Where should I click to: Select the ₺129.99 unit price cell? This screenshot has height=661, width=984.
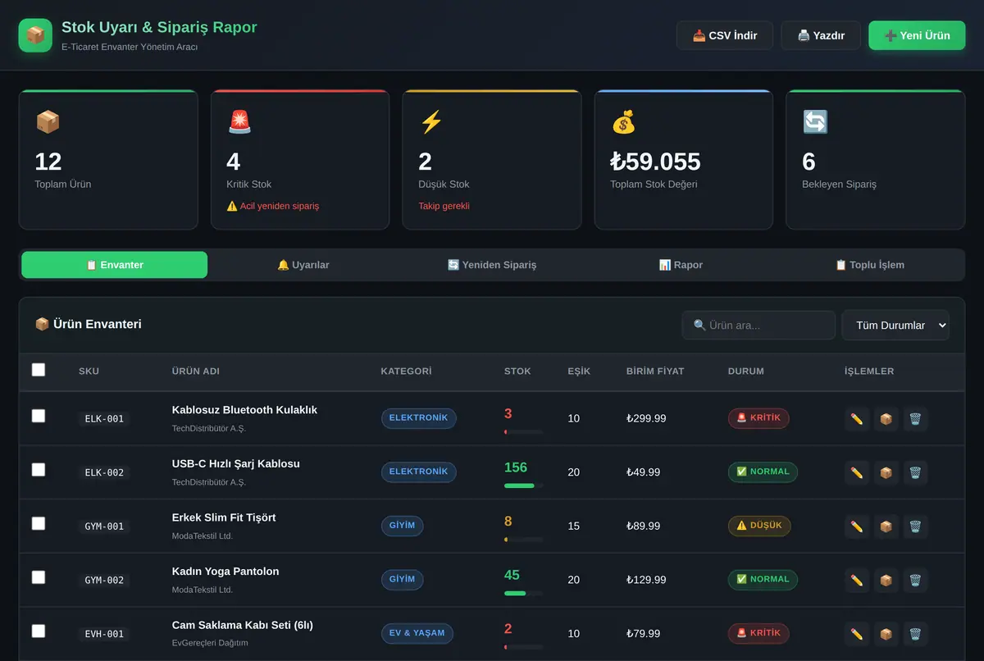[646, 580]
